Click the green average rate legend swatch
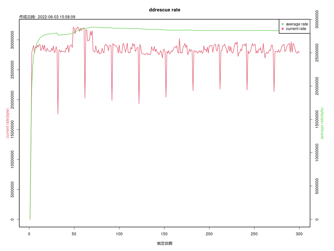This screenshot has height=251, width=334. [x=283, y=24]
